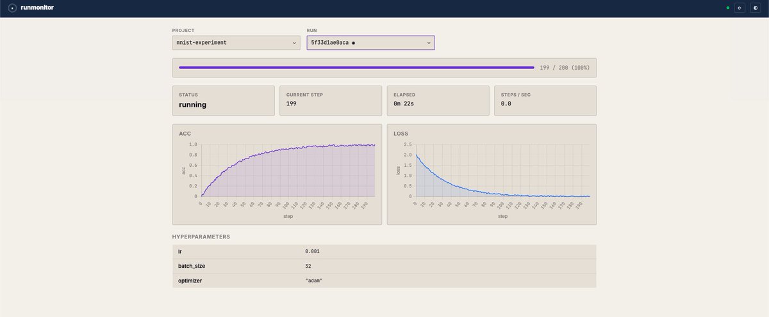Click the RUN field label
The height and width of the screenshot is (317, 769).
[x=313, y=30]
